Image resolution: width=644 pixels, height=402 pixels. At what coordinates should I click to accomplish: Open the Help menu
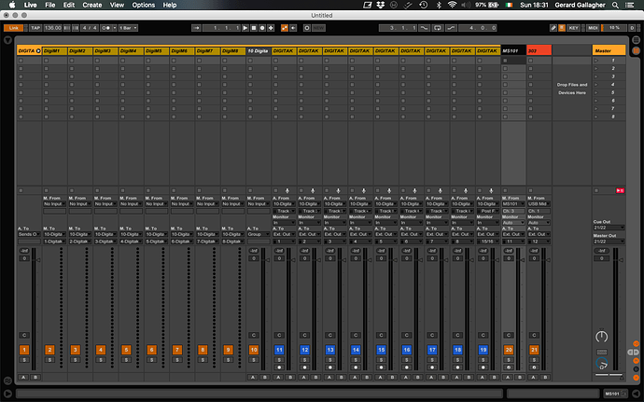coord(170,5)
